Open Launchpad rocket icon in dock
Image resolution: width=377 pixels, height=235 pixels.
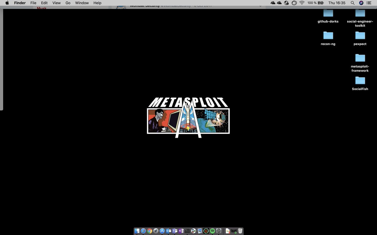coord(156,231)
